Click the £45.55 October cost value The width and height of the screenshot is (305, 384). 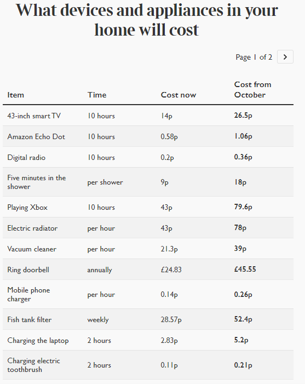245,270
